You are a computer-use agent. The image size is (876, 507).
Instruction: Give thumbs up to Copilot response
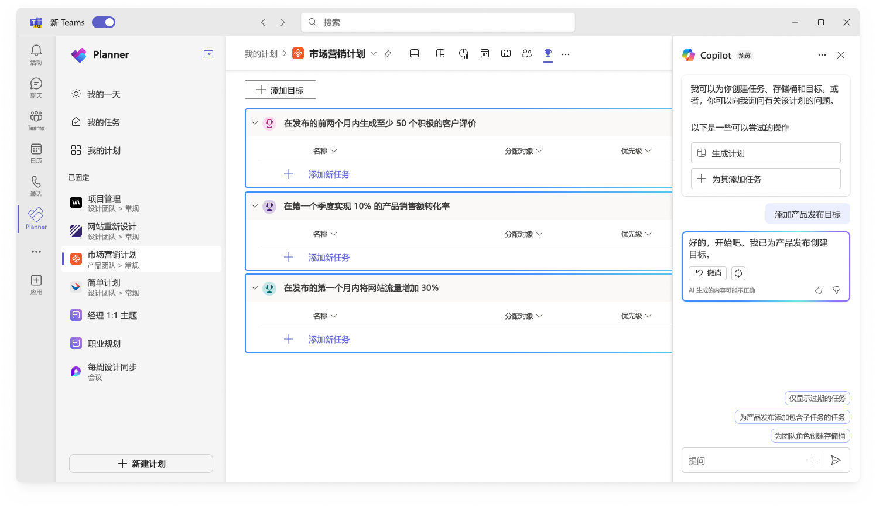(819, 290)
